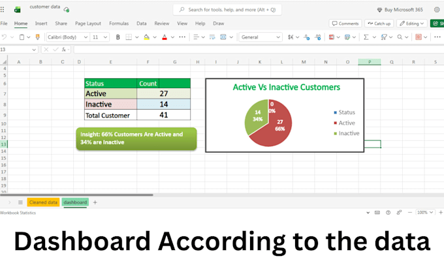
Task: Click the Catch up button
Action: tap(379, 24)
